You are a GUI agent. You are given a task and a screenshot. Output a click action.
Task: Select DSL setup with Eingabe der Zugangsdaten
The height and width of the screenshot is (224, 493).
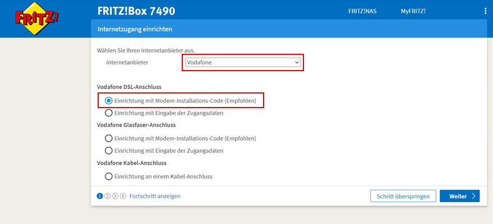coord(109,113)
